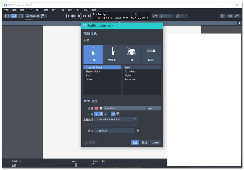
Task: Click the relative speed note icon
Action: 161,16
